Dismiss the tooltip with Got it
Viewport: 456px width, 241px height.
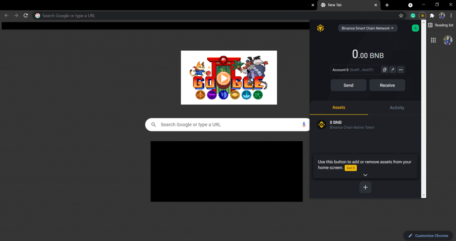coord(350,168)
